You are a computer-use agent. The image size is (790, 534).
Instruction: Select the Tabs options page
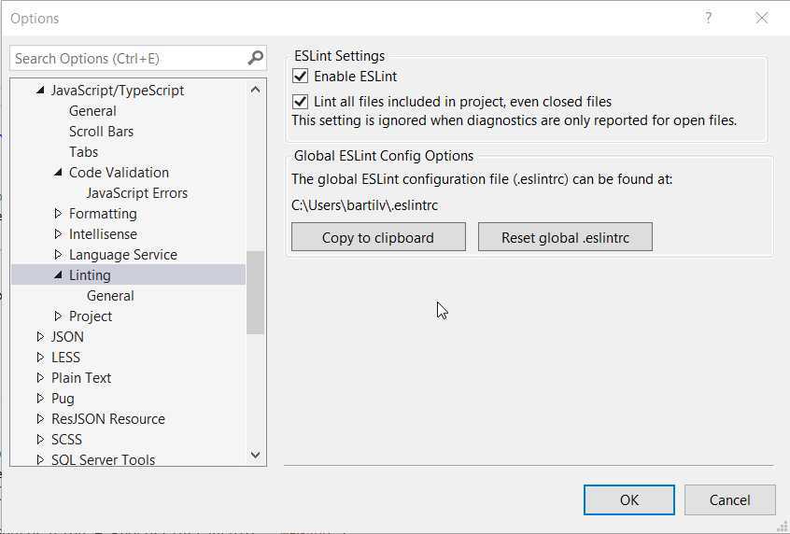tap(83, 152)
